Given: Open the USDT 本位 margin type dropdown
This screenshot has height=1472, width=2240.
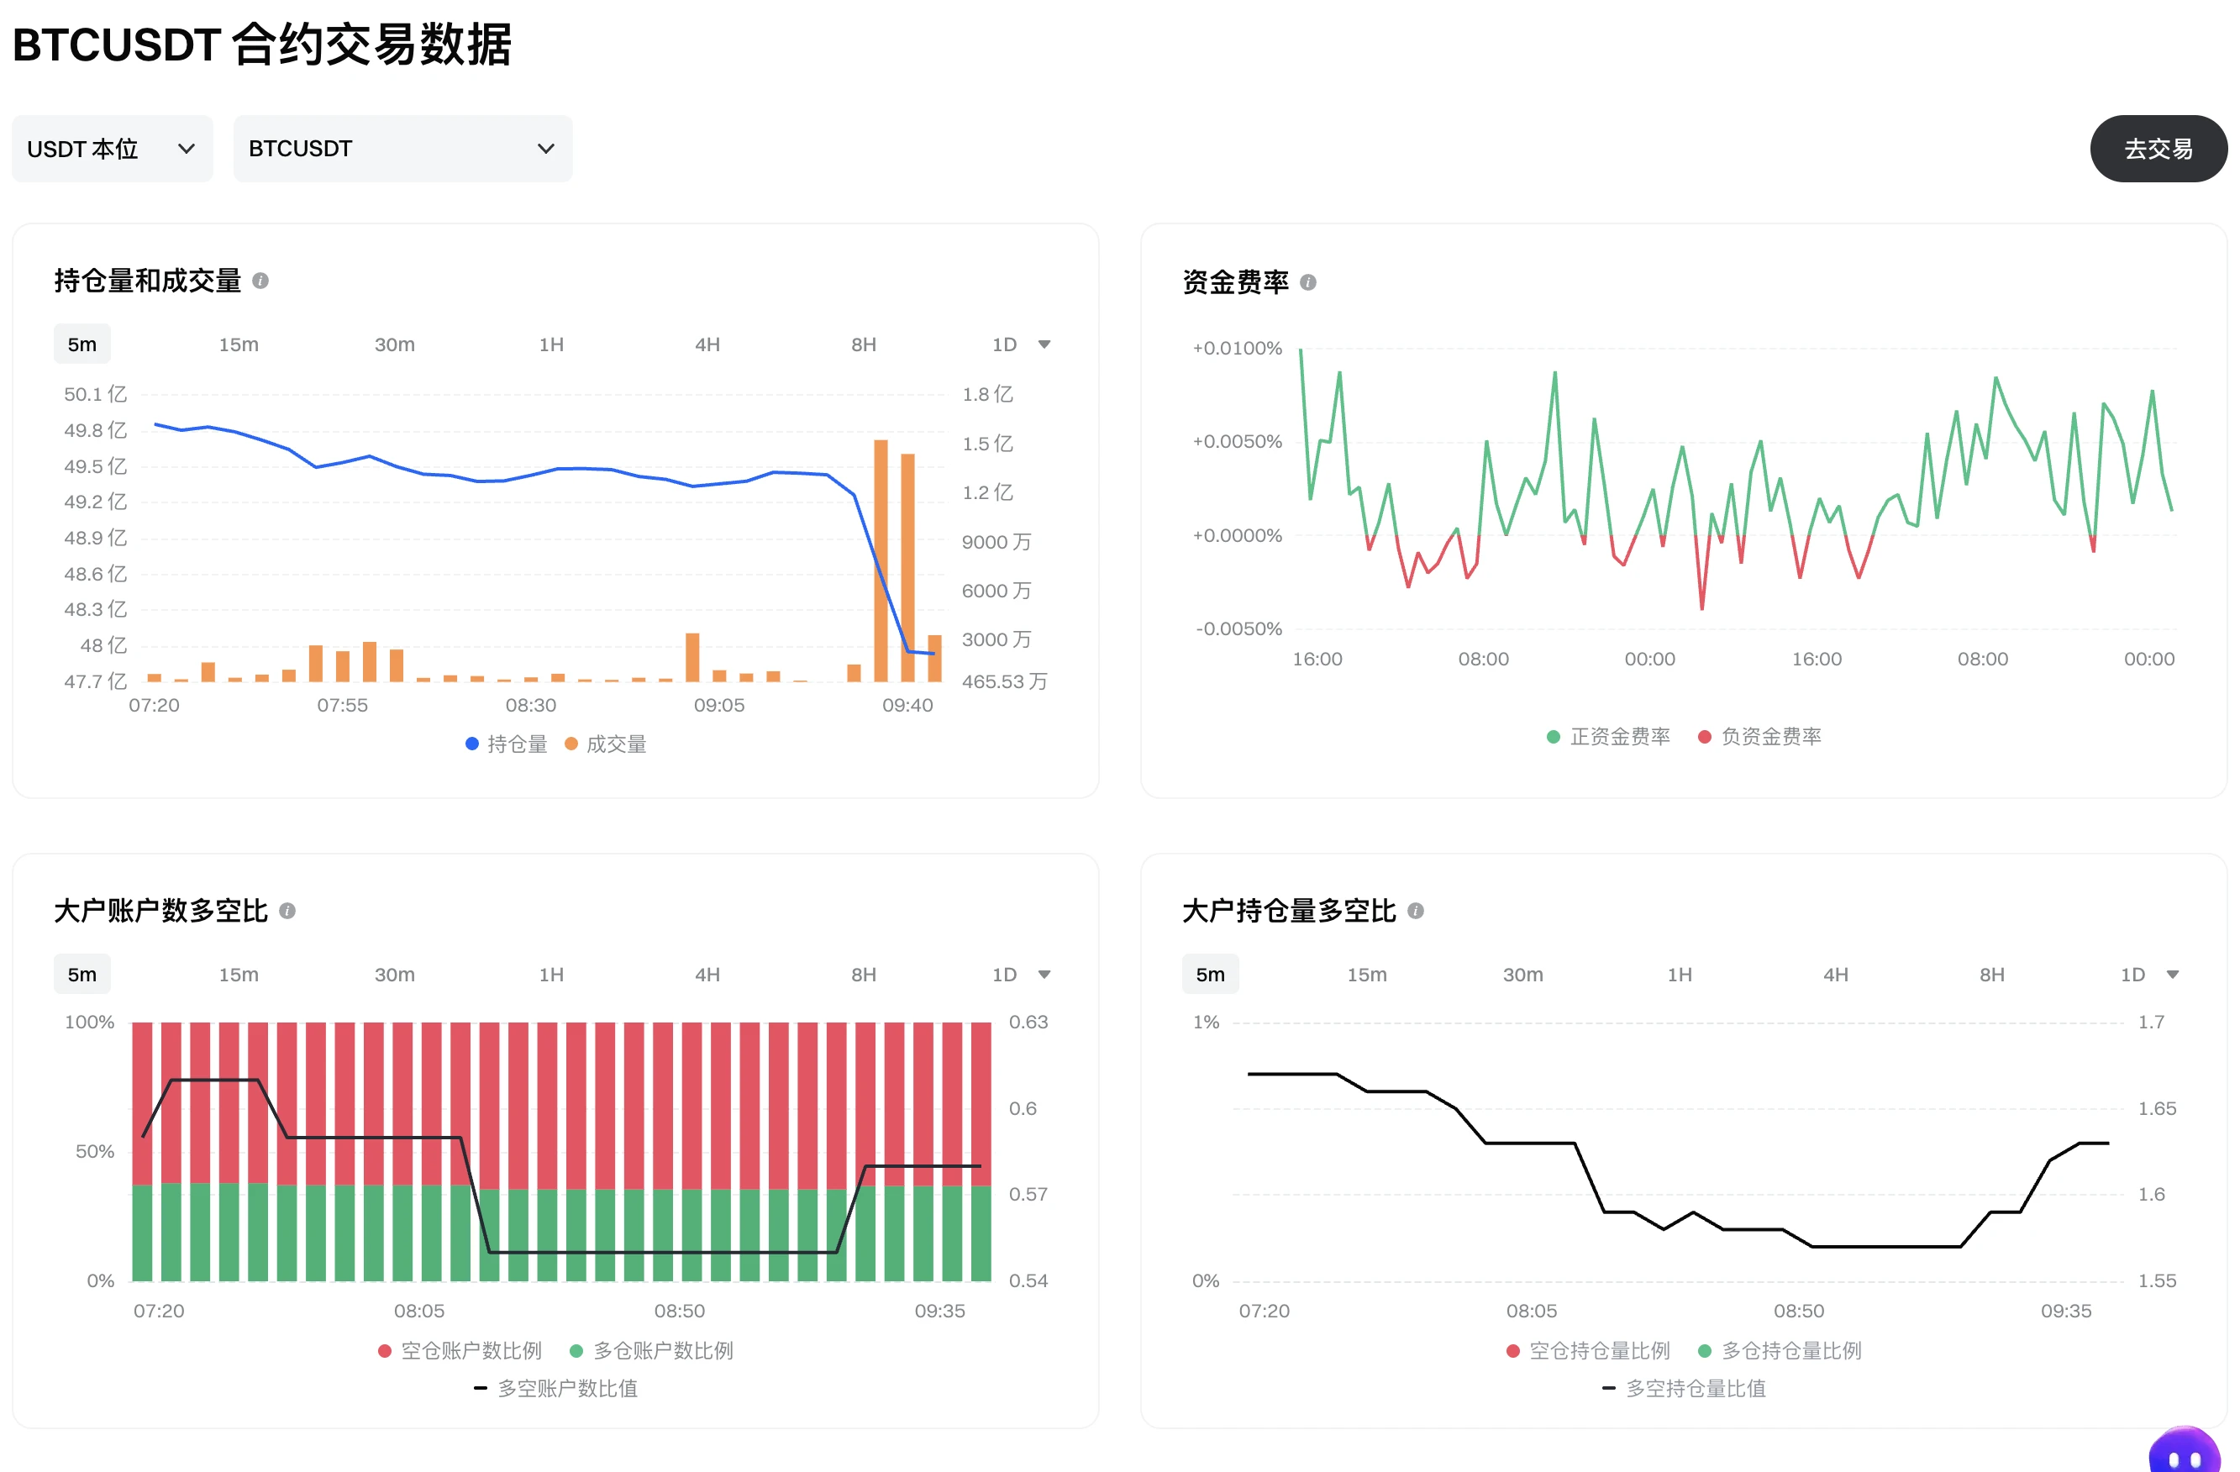Looking at the screenshot, I should coord(112,149).
